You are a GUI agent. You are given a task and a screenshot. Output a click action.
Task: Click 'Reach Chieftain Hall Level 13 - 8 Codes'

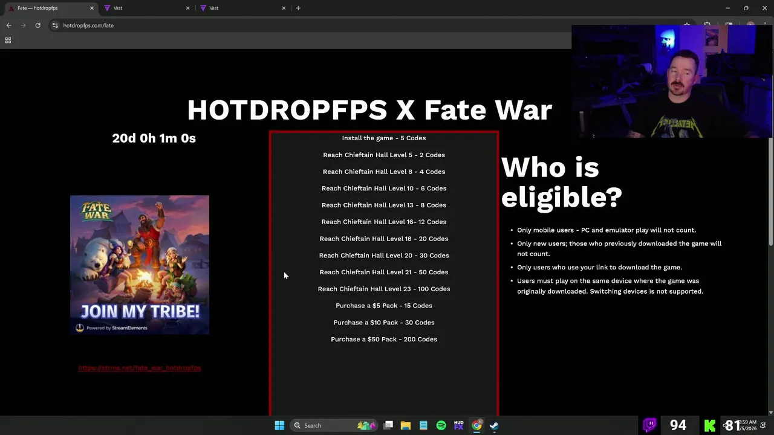(x=384, y=205)
